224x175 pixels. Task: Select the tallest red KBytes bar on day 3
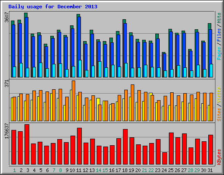pos(27,144)
